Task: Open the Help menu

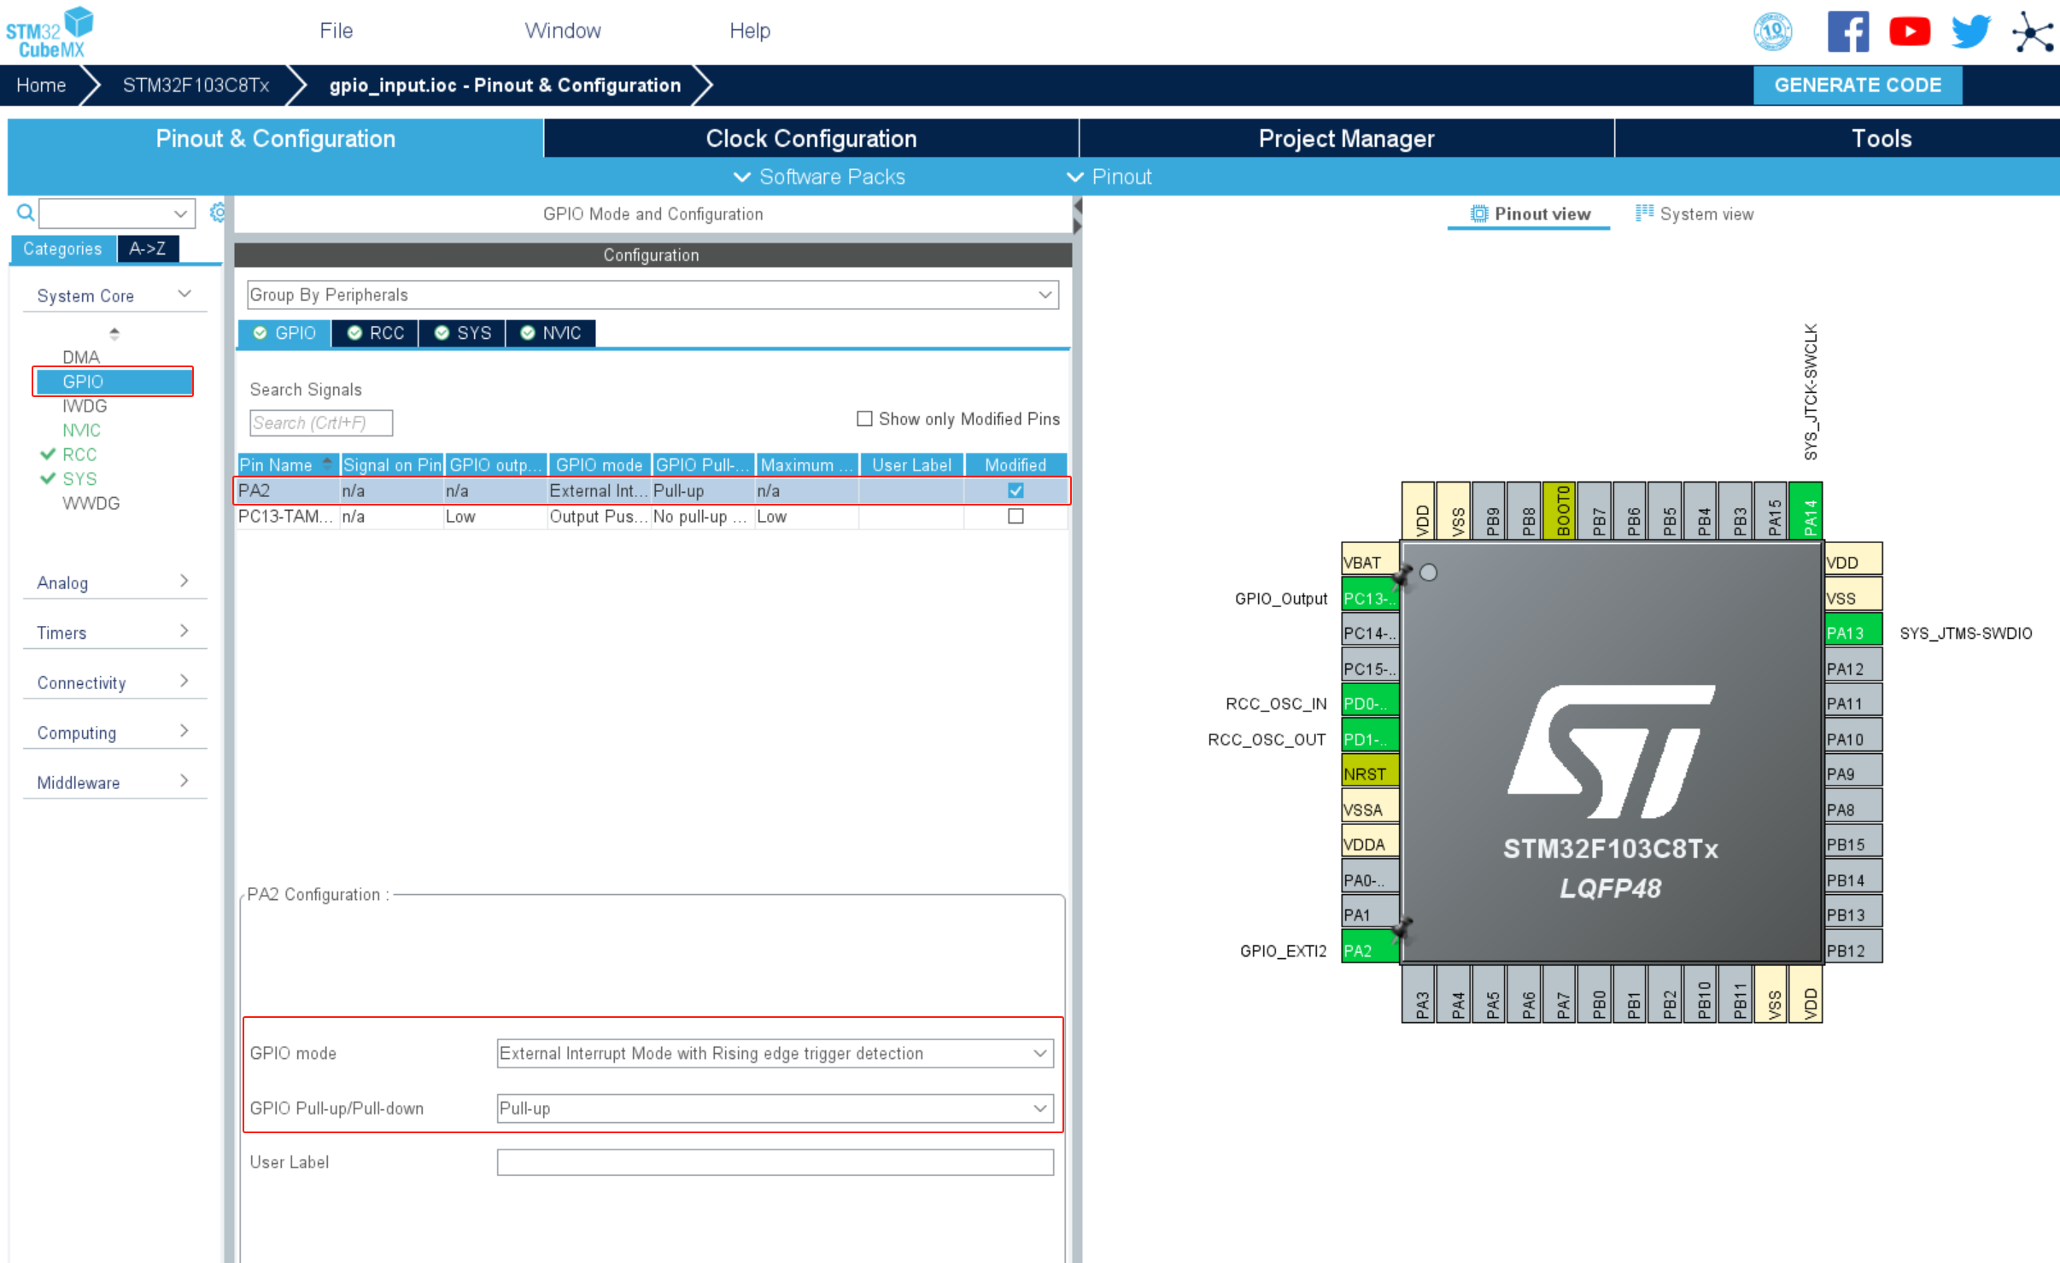Action: (x=749, y=31)
